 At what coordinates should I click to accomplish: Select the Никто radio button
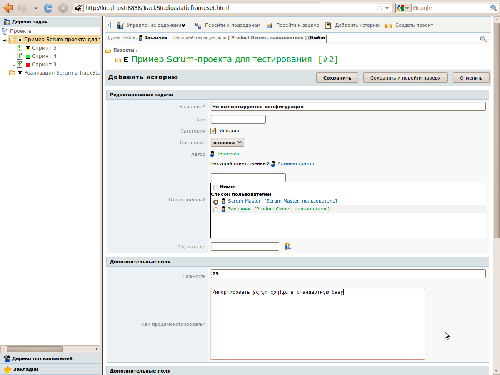click(216, 187)
